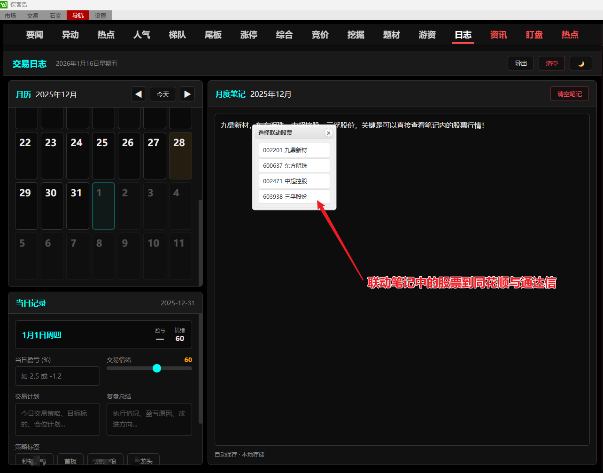Select greyed calendar day 4
This screenshot has height=473, width=603.
point(180,206)
